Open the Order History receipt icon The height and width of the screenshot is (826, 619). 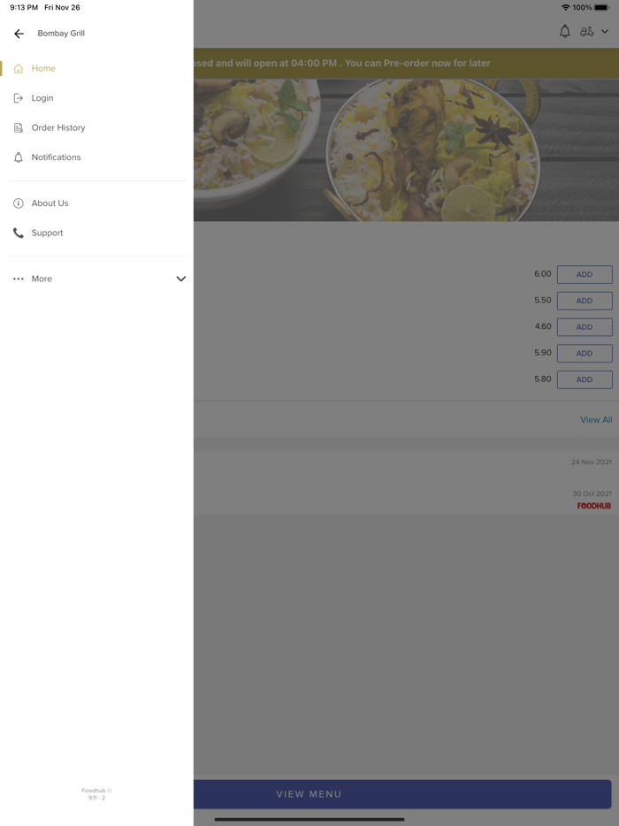click(19, 127)
